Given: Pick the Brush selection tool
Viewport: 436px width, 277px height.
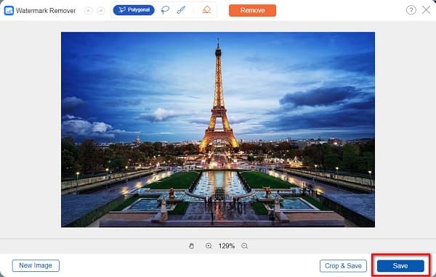Looking at the screenshot, I should tap(181, 10).
